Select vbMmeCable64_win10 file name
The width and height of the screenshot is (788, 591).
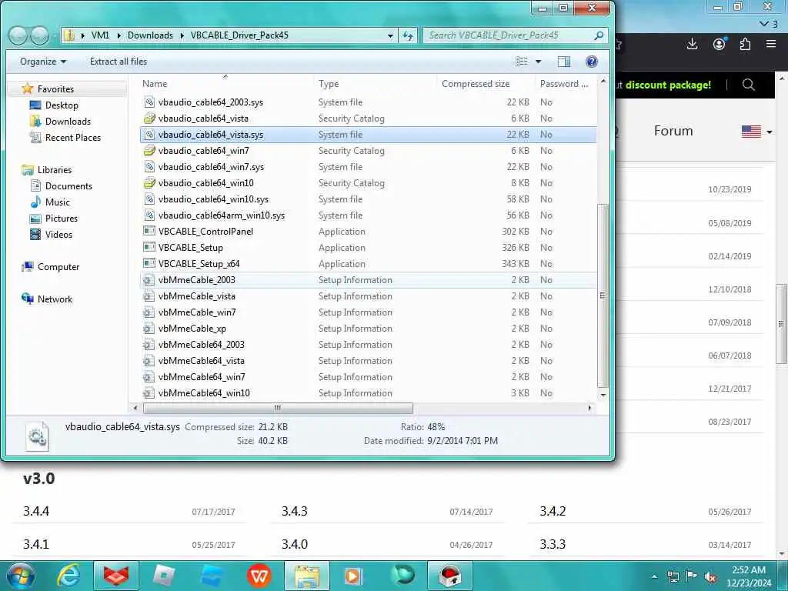[x=203, y=393]
